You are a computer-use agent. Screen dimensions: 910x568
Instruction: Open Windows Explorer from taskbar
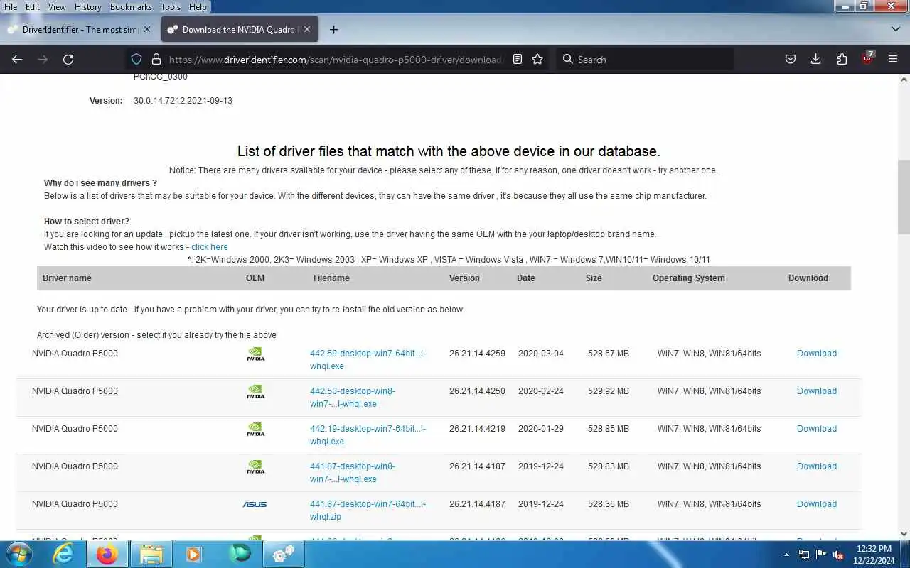click(x=151, y=554)
